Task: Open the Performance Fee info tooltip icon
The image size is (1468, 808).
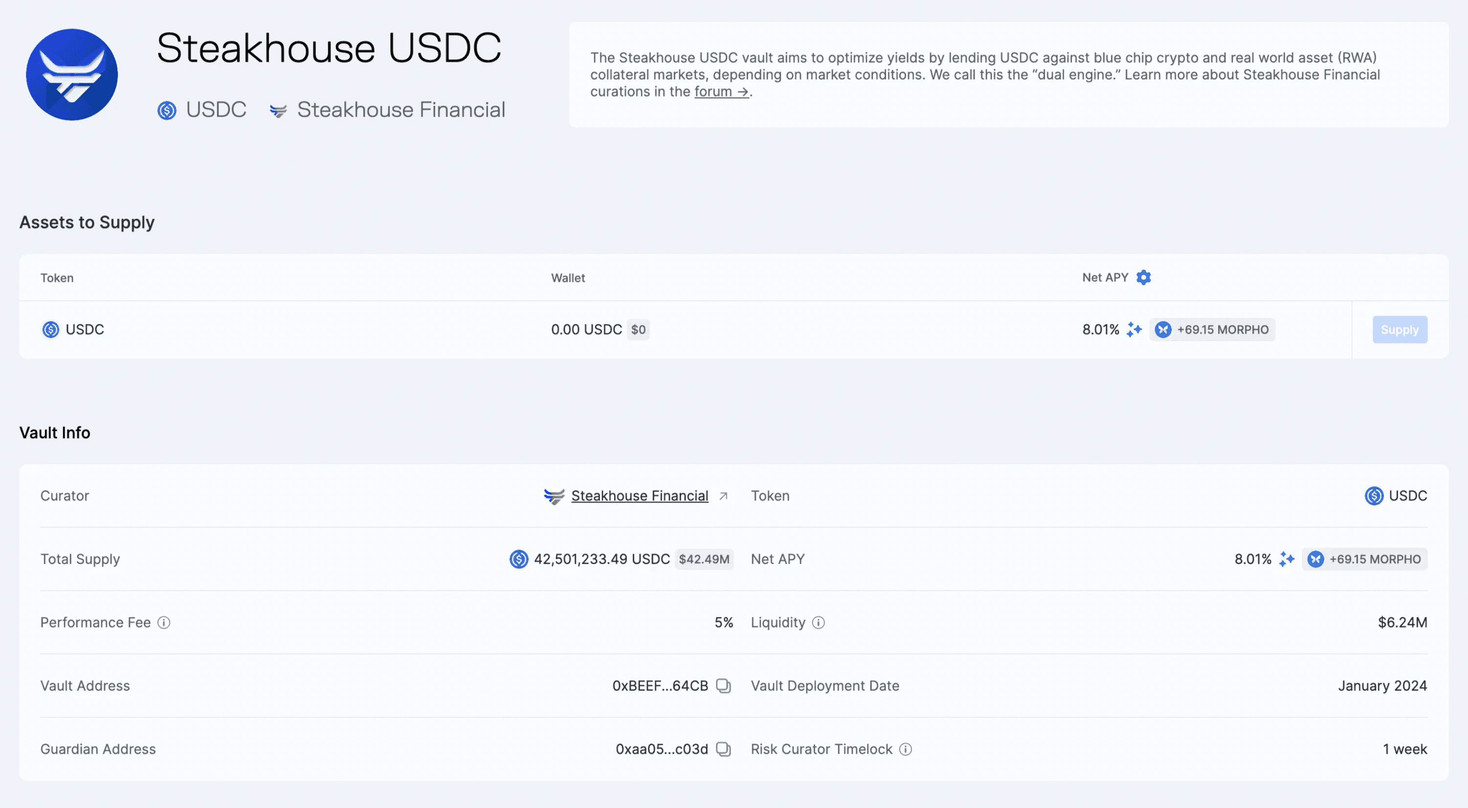Action: [163, 622]
